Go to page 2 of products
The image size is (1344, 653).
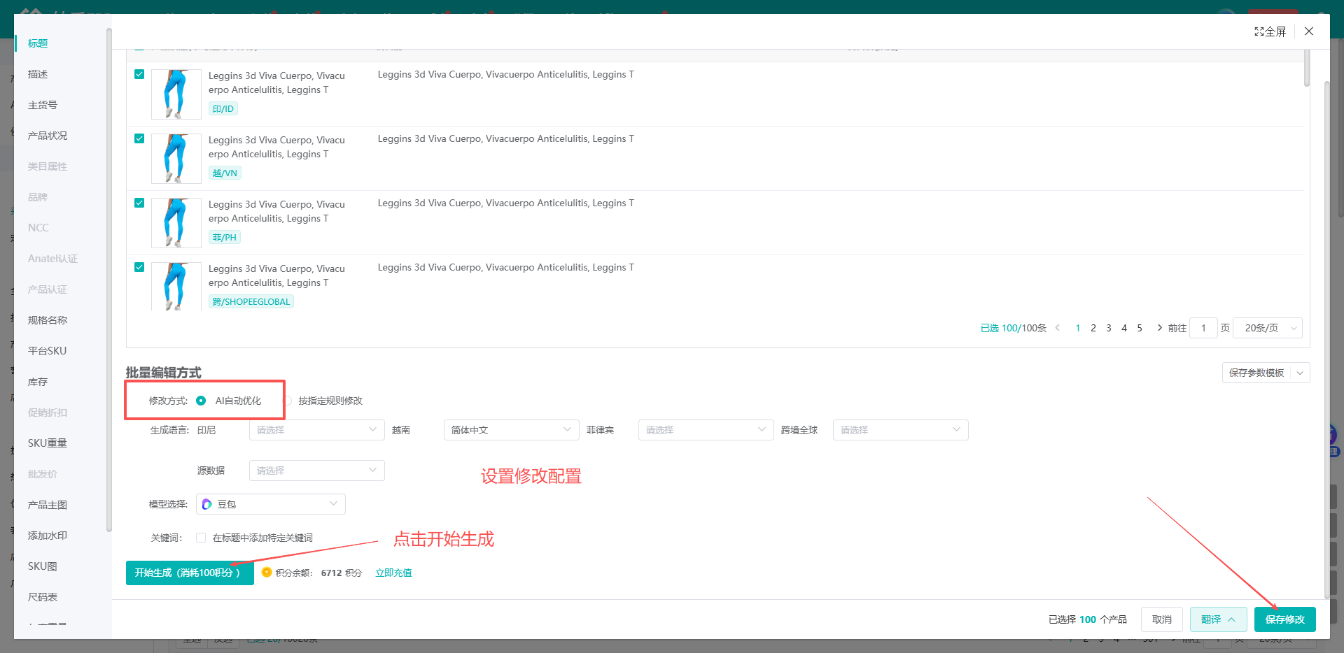coord(1093,328)
